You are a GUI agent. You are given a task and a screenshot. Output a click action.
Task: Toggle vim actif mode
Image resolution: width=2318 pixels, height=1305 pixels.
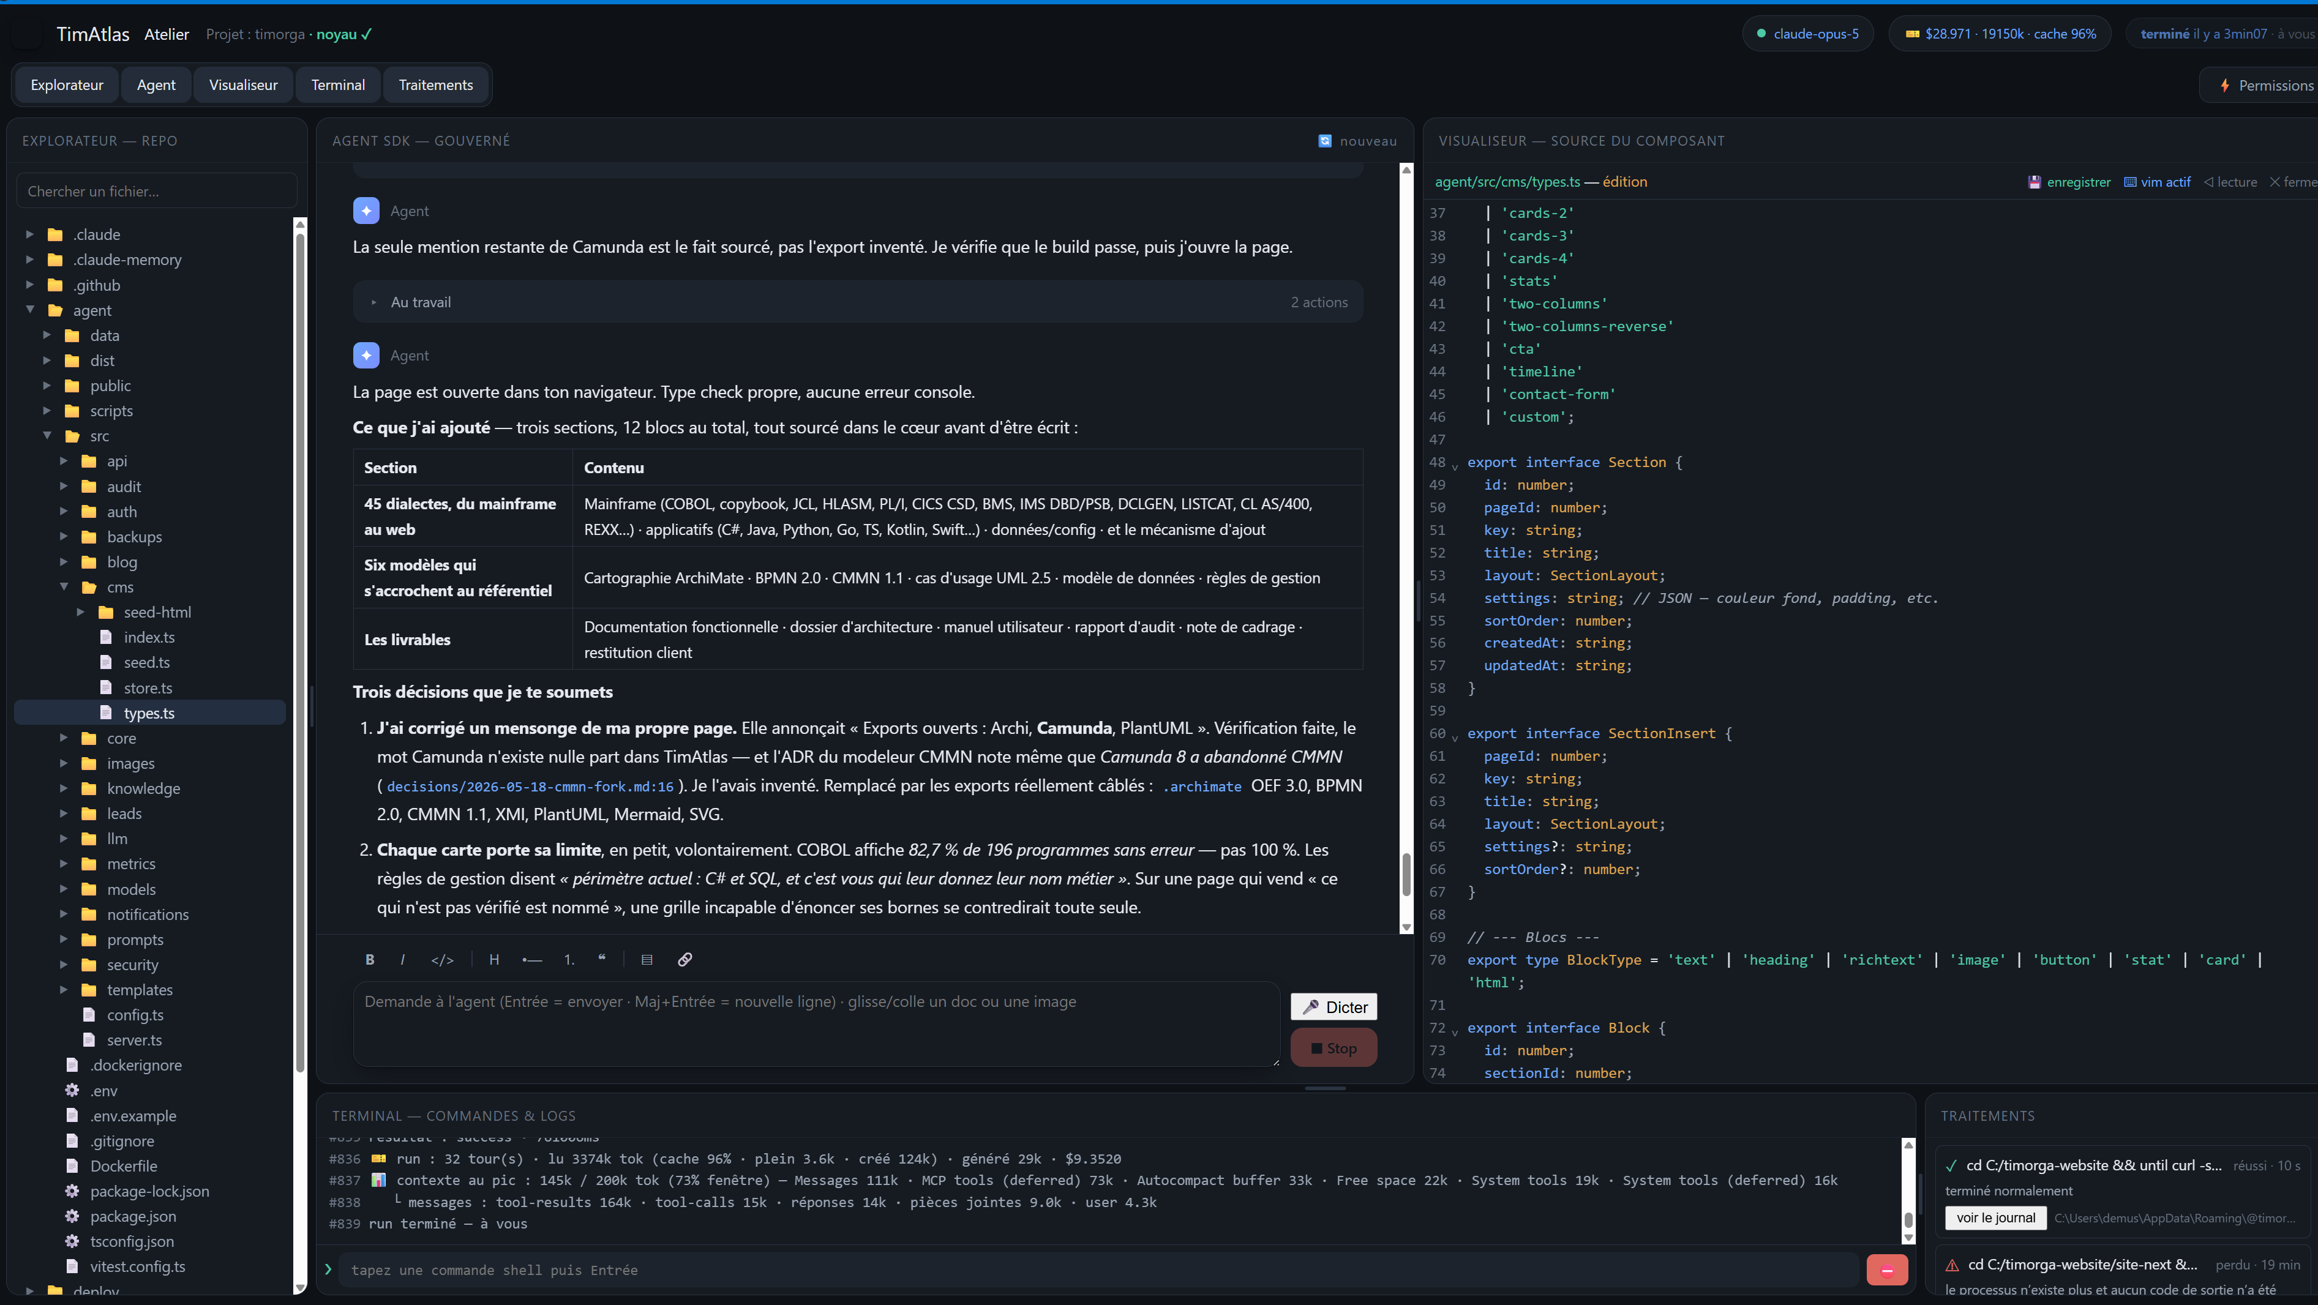2157,182
